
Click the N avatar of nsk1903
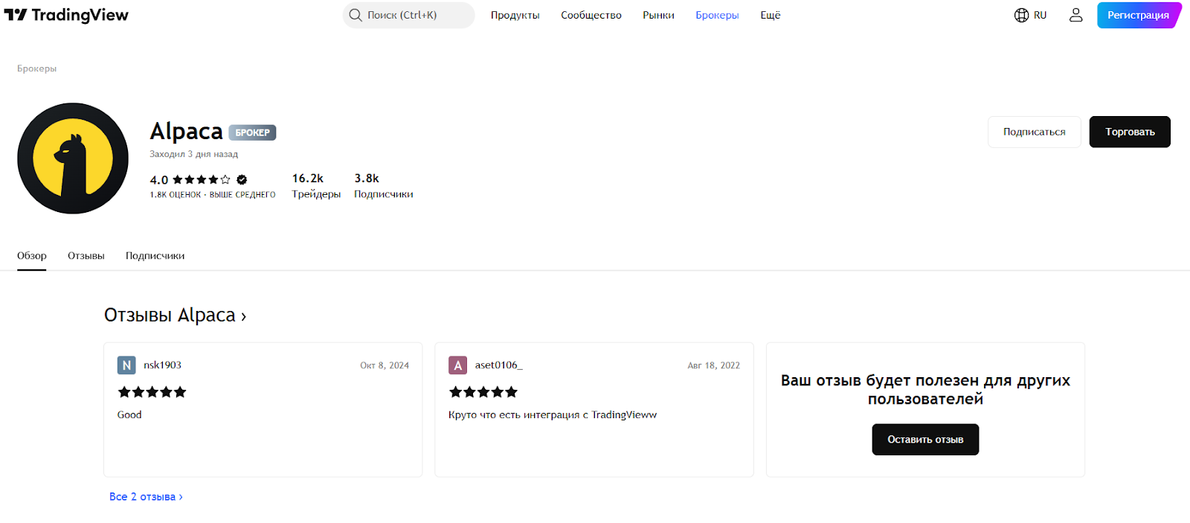coord(126,365)
